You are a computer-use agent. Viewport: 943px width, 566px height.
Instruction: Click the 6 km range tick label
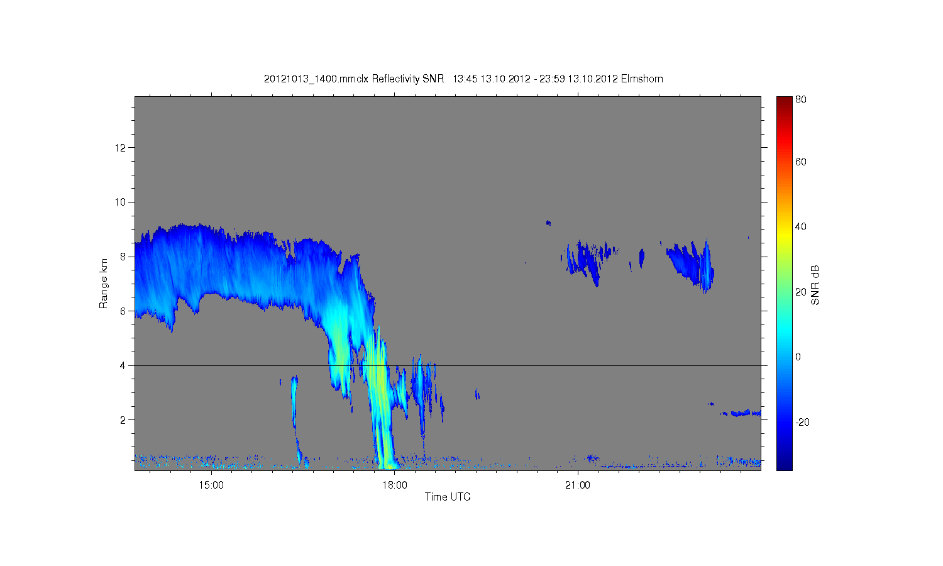[123, 311]
